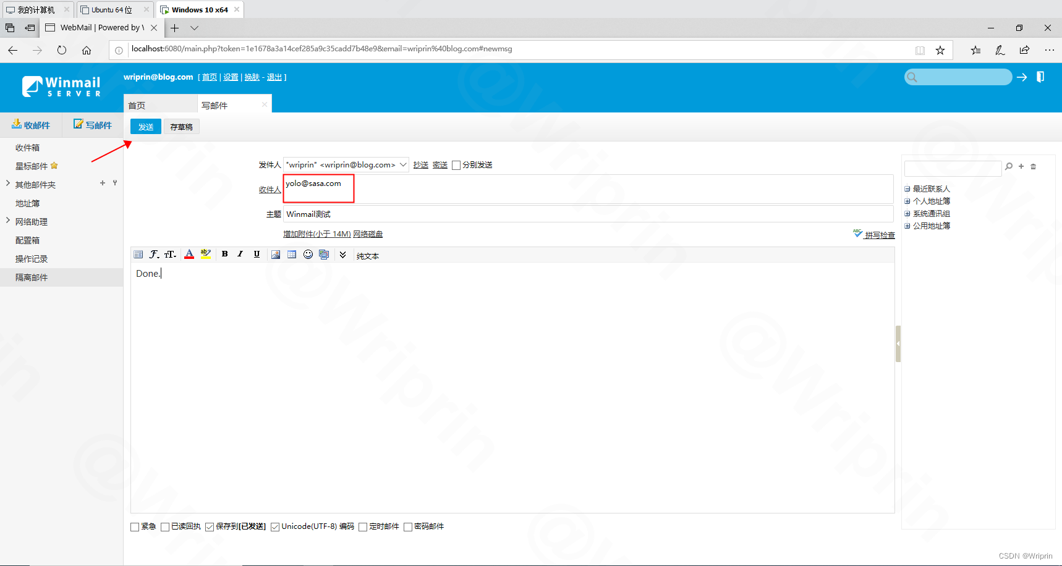Open the 收件箱 inbox folder

coord(27,148)
